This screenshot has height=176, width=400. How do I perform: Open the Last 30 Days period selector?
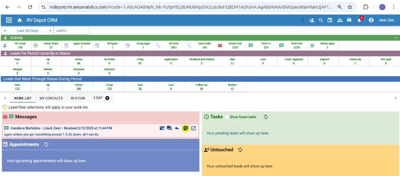[x=28, y=31]
